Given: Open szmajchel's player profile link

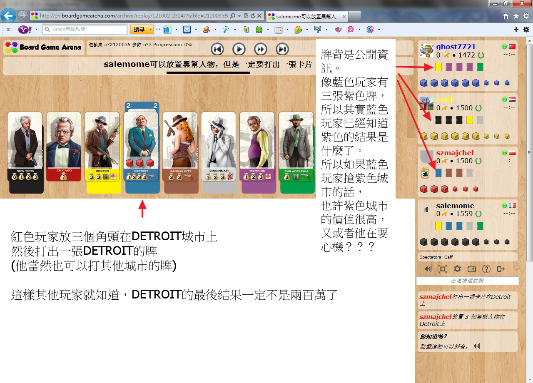Looking at the screenshot, I should (455, 153).
